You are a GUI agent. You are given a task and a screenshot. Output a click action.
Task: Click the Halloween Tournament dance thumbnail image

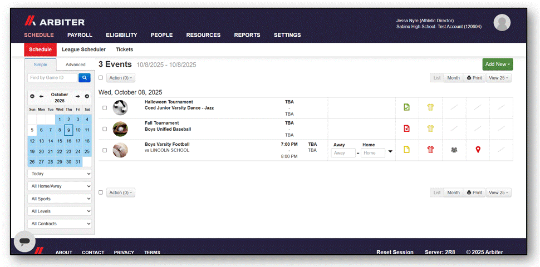click(120, 108)
